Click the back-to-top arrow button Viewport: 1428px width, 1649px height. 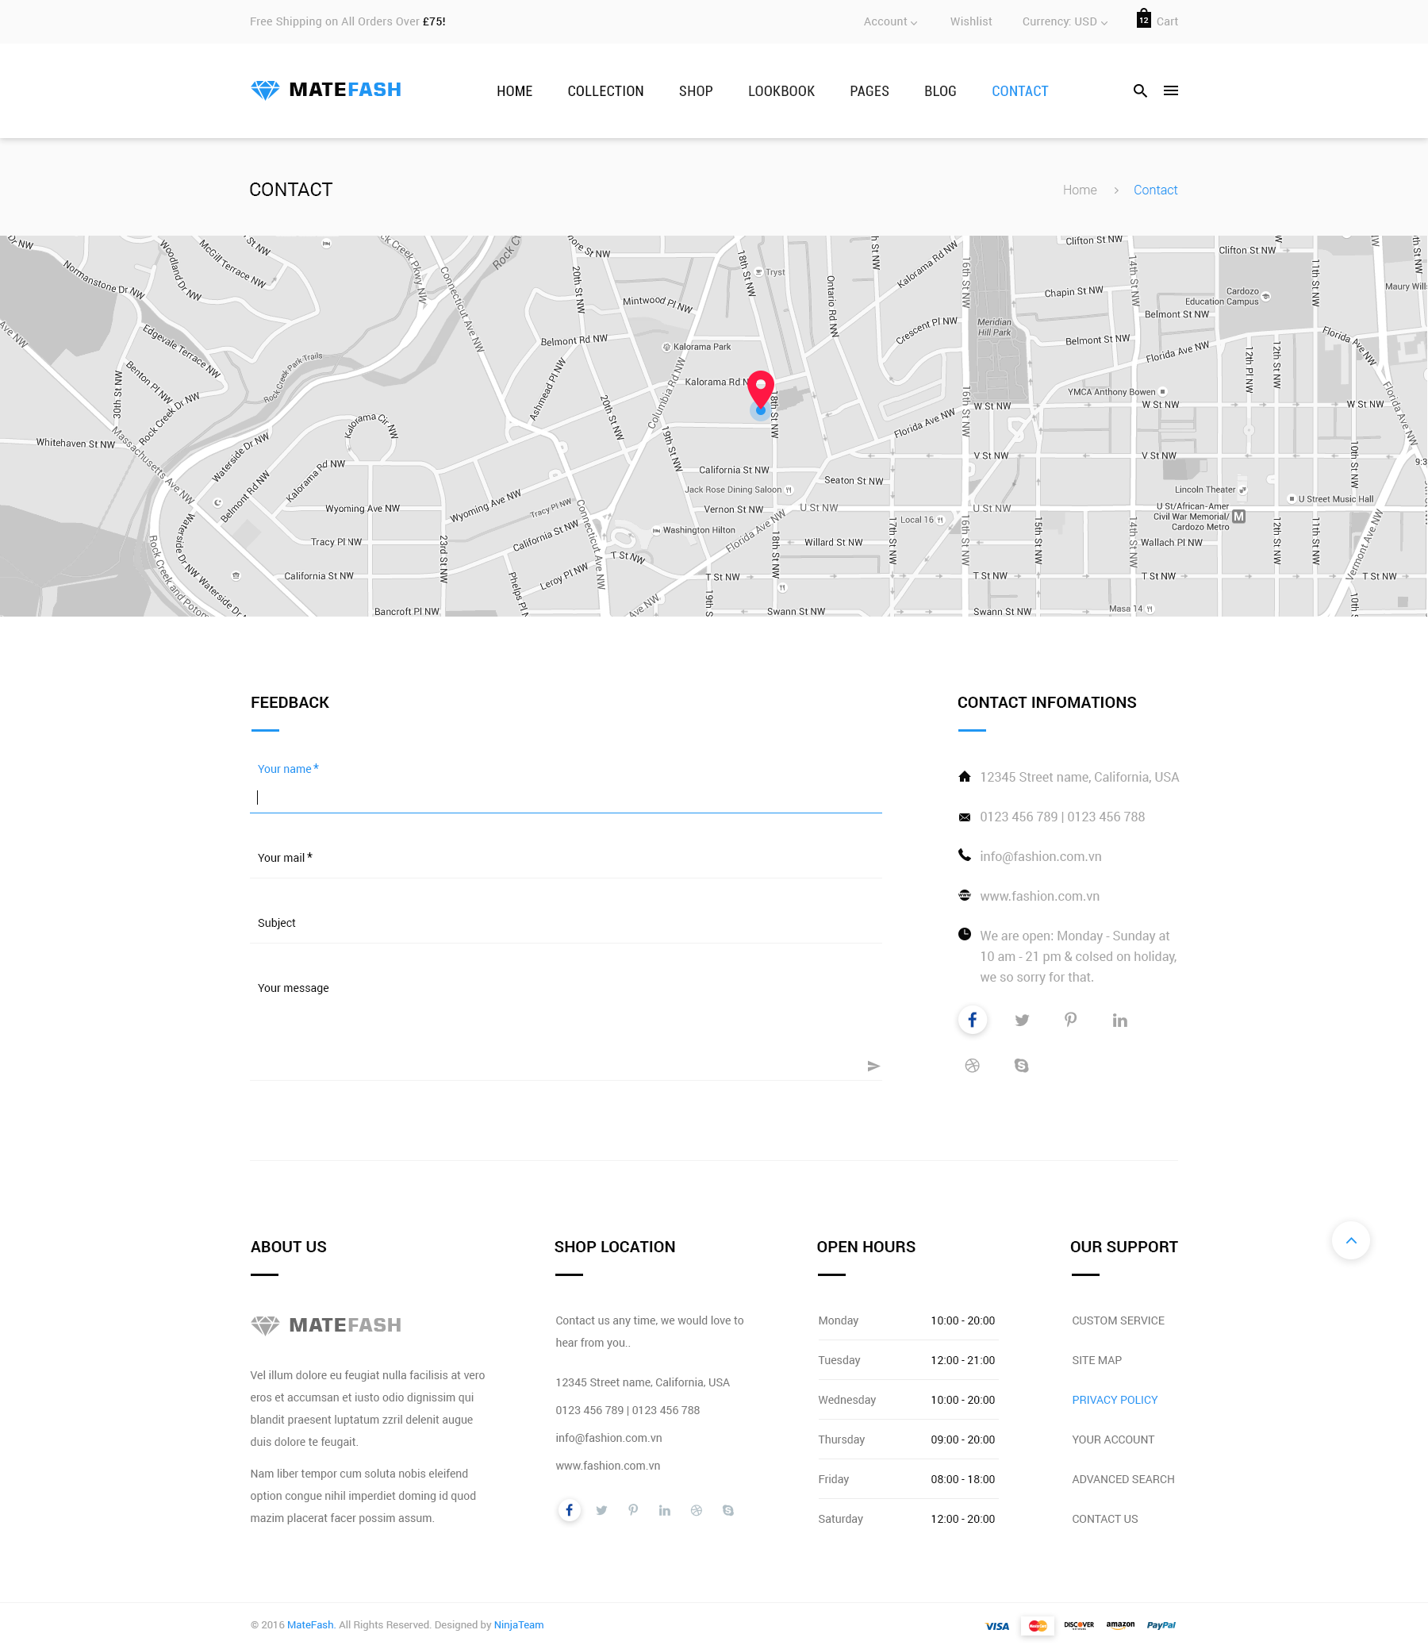click(1351, 1240)
